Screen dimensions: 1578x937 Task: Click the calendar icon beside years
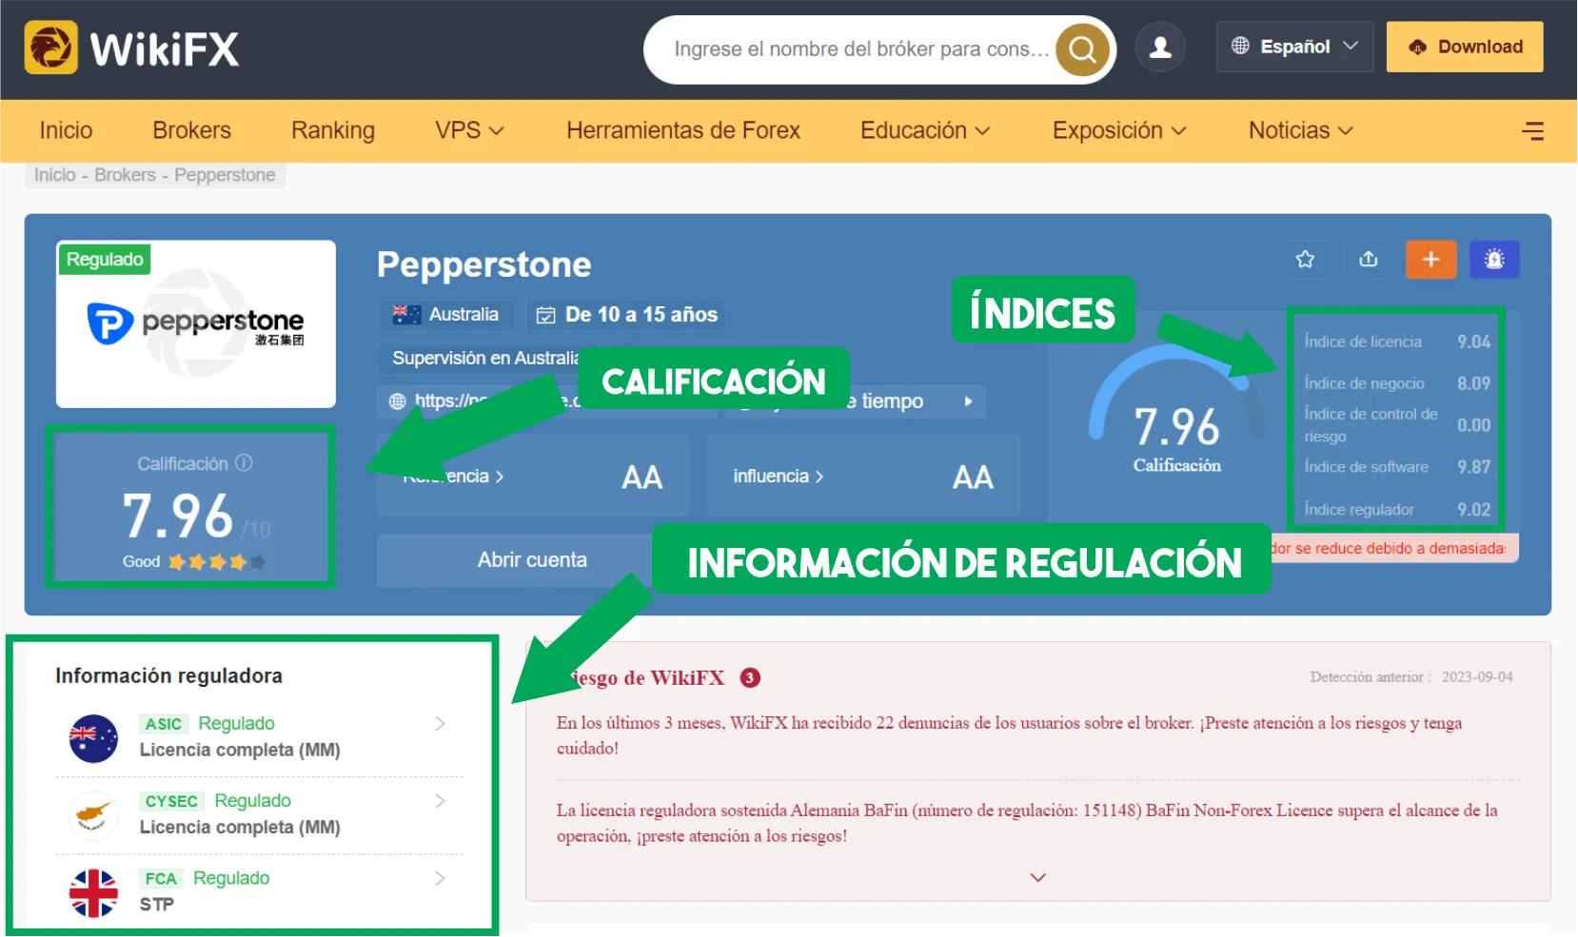tap(545, 315)
